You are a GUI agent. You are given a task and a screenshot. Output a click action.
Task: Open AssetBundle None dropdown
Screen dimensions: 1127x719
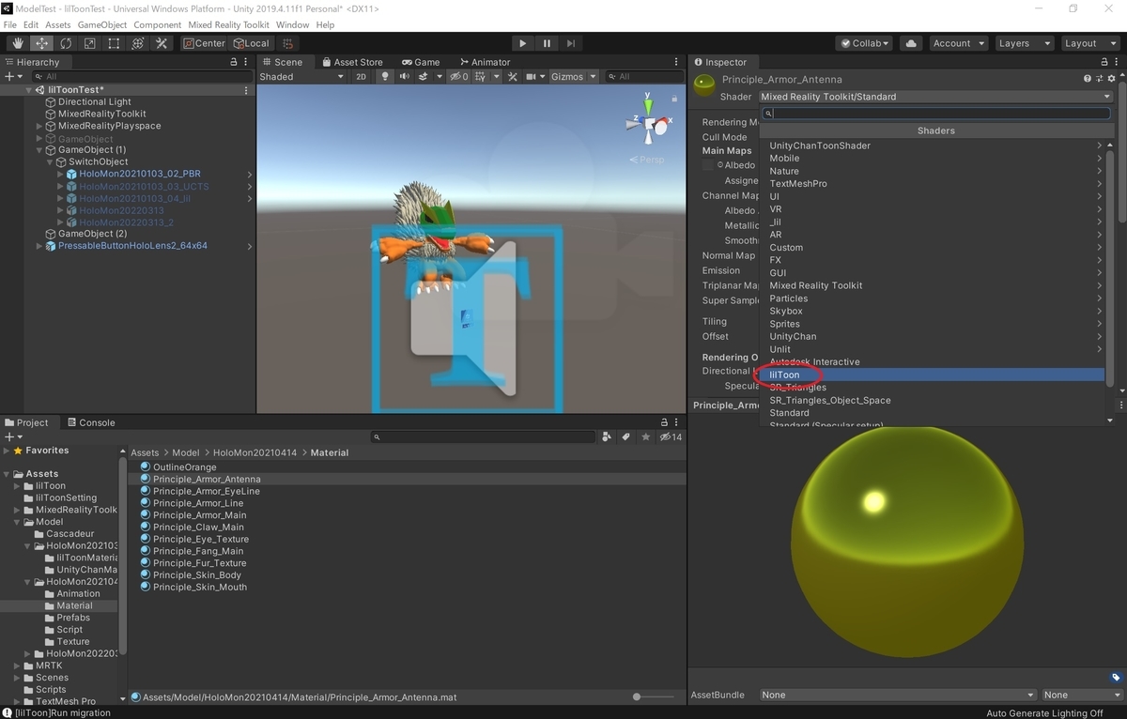pyautogui.click(x=898, y=695)
